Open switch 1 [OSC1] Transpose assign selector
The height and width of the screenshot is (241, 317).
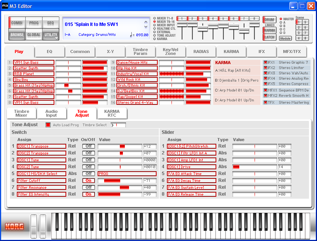pyautogui.click(x=41, y=146)
